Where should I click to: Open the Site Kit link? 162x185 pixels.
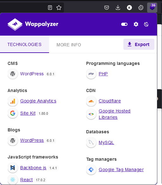28,113
